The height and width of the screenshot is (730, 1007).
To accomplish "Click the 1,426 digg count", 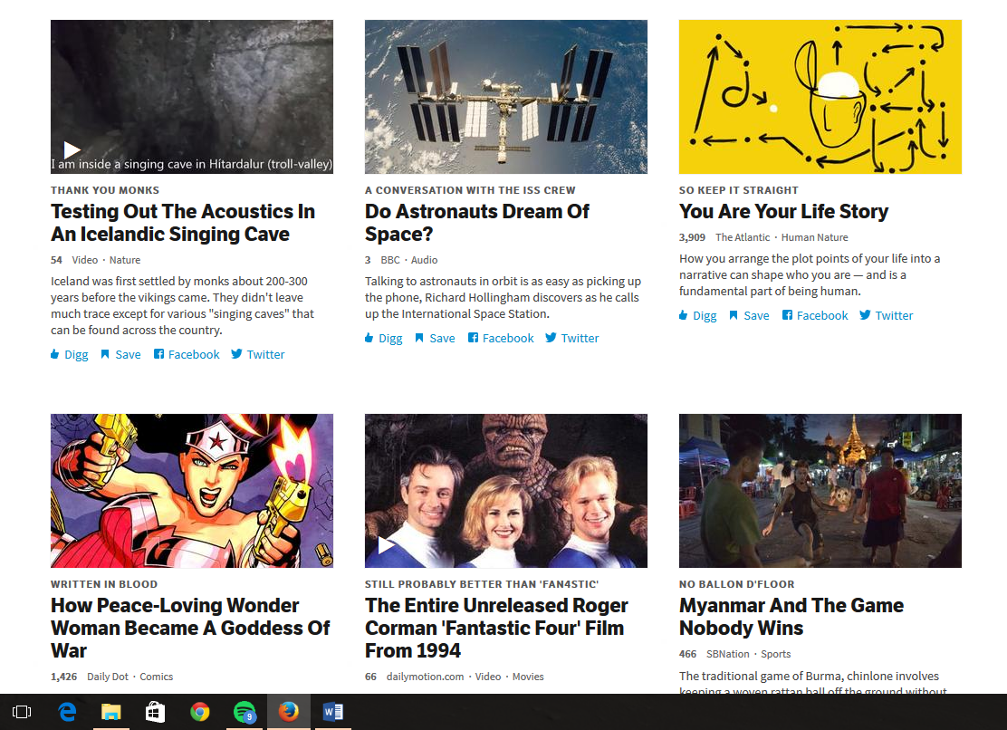I will click(x=63, y=677).
